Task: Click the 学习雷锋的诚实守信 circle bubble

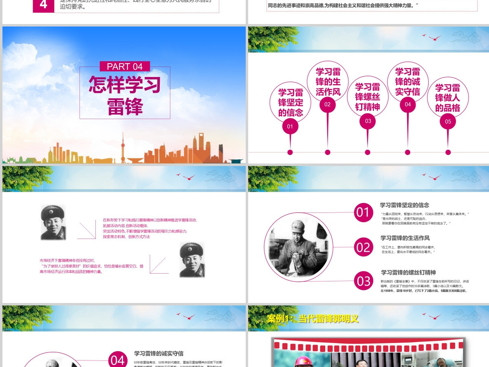Action: click(x=407, y=82)
